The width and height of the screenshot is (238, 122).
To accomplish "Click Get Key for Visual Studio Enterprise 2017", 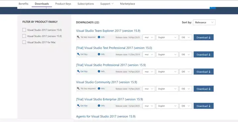I will 84,106.
